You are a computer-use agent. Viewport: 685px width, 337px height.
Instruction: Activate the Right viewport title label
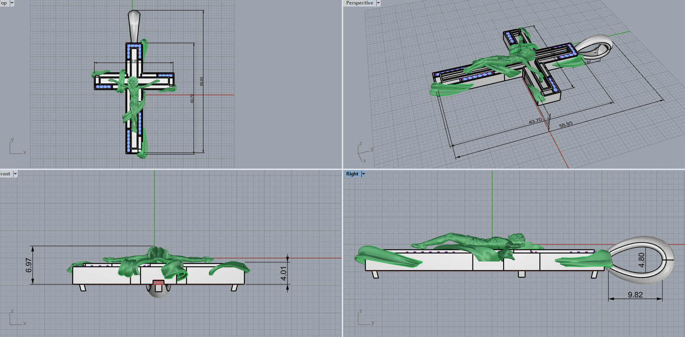click(x=352, y=174)
